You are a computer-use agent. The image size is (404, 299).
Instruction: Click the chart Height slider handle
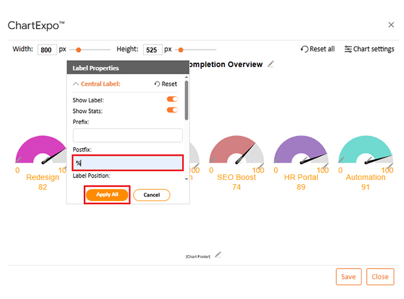click(181, 50)
